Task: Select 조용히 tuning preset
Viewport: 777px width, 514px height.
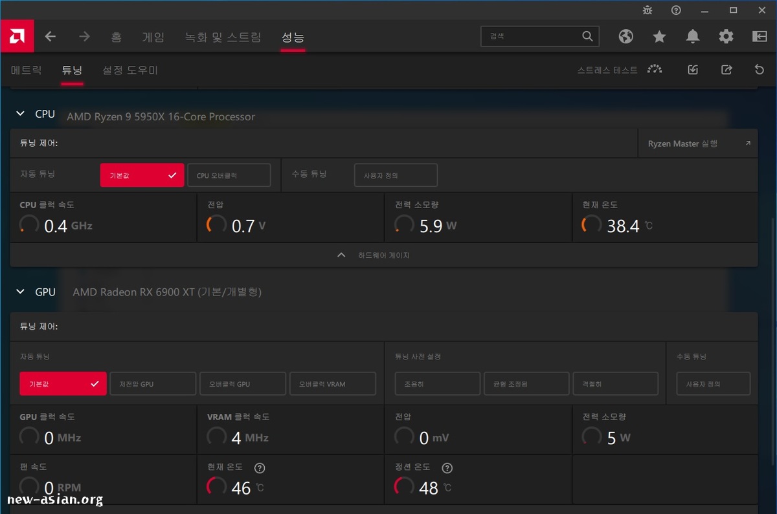Action: pos(438,383)
